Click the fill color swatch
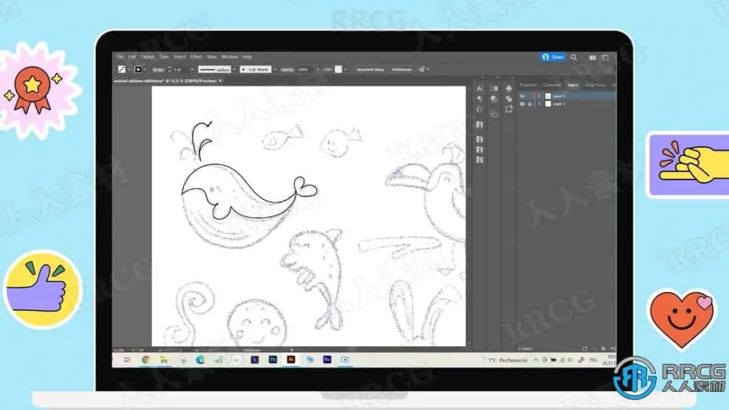Screen dimensions: 729x410 (x=121, y=69)
